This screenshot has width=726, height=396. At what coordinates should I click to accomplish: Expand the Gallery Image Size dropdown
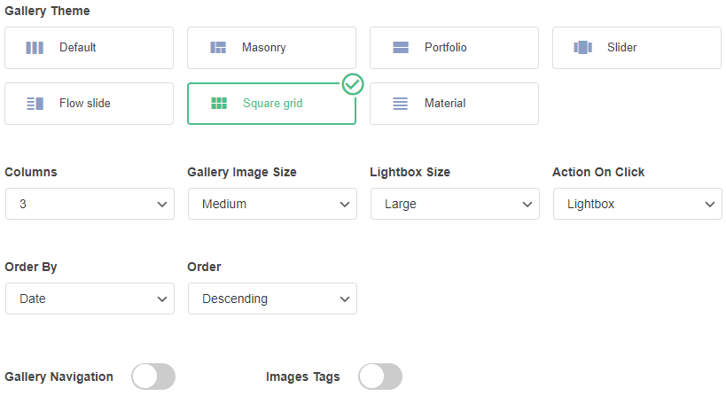(x=272, y=204)
